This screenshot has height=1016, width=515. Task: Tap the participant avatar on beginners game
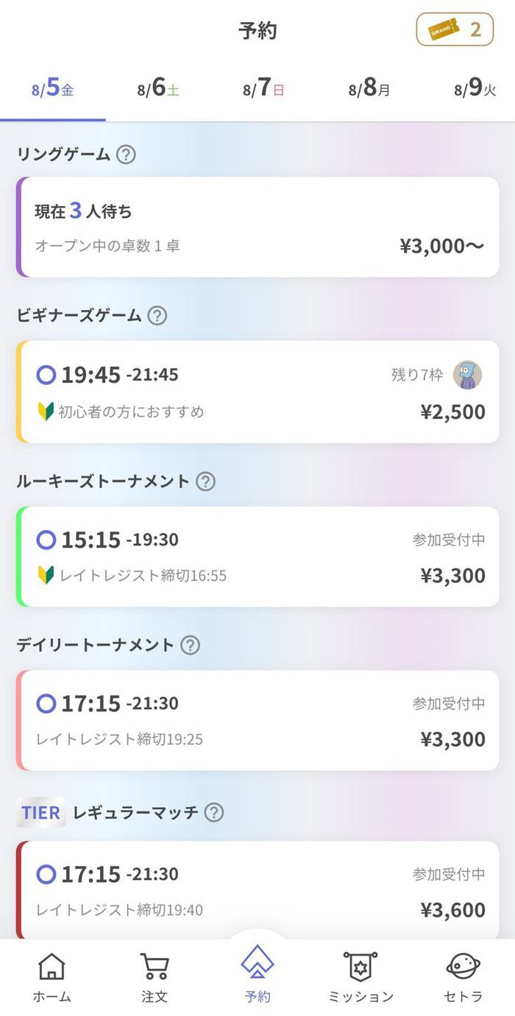pos(467,375)
